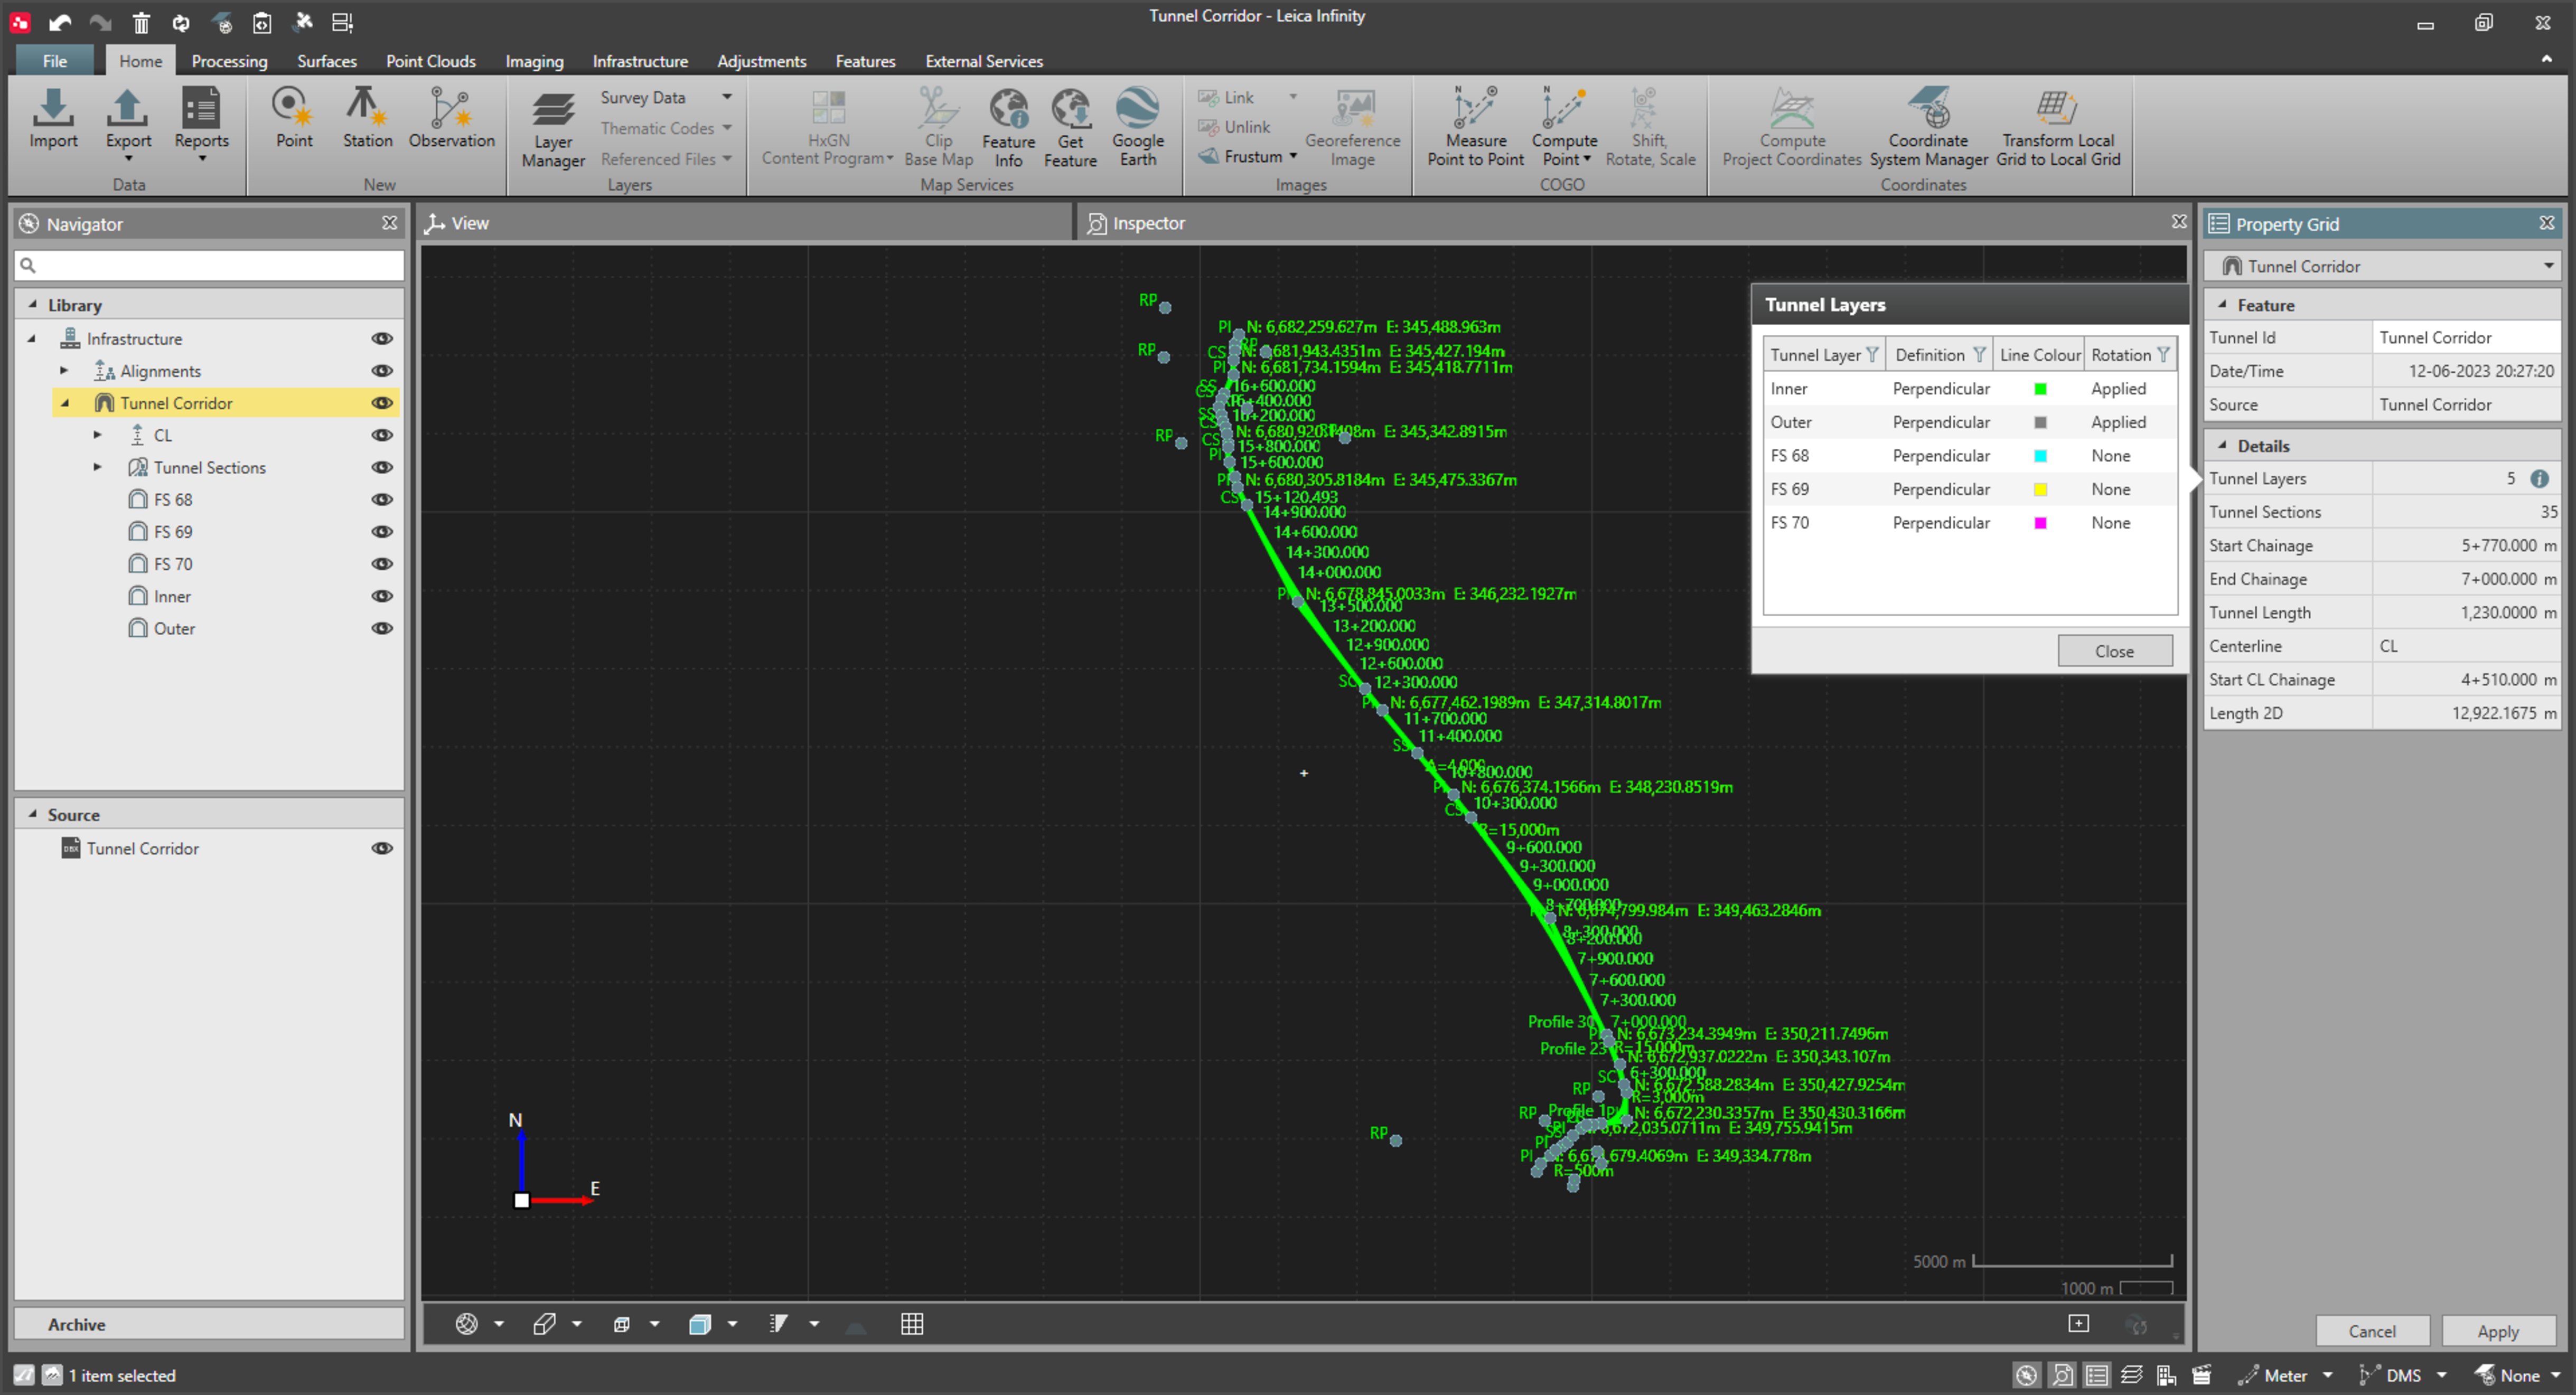Screen dimensions: 2576x1395
Task: Open the Coordinate System Manager
Action: (1928, 128)
